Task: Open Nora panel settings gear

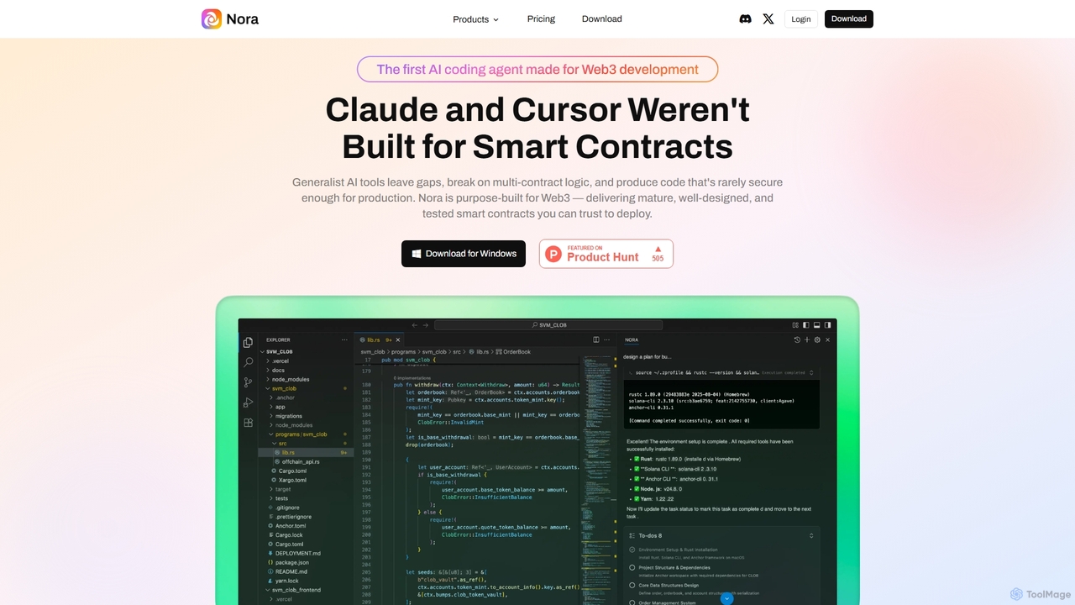Action: pyautogui.click(x=817, y=340)
